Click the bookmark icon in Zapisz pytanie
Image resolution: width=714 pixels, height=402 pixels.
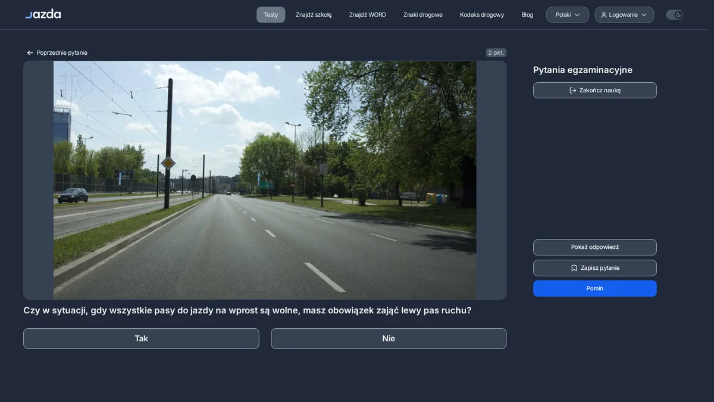pyautogui.click(x=574, y=268)
